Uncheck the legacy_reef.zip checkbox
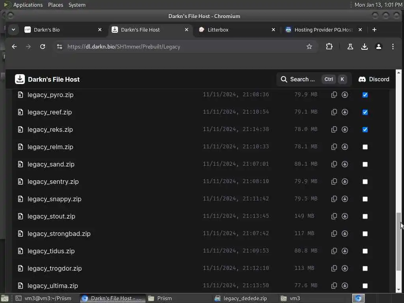 [x=365, y=112]
